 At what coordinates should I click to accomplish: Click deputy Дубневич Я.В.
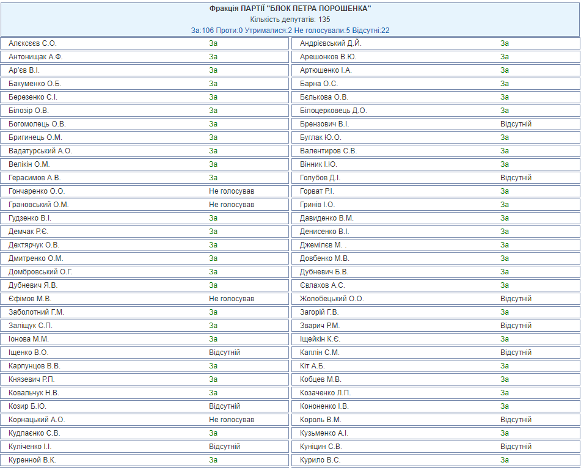coord(34,285)
